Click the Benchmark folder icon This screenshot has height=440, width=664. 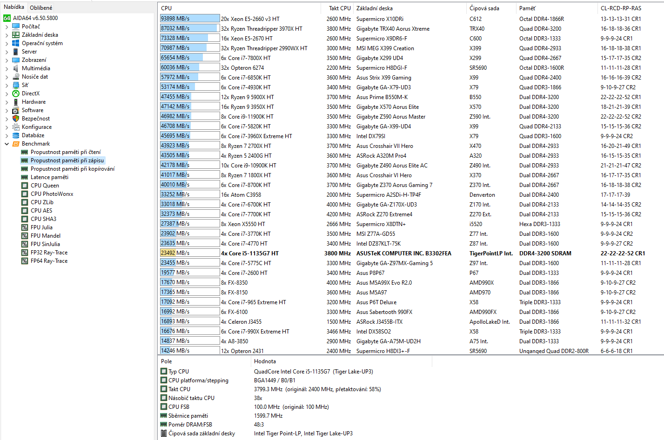click(16, 144)
